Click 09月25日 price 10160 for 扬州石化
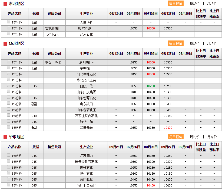Image resolution: width=222 pixels, height=190 pixels. (134, 174)
